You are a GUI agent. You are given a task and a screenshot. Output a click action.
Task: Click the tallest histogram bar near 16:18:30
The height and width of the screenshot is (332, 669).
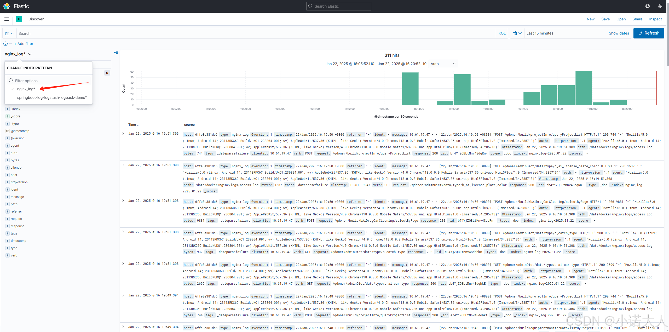point(584,88)
